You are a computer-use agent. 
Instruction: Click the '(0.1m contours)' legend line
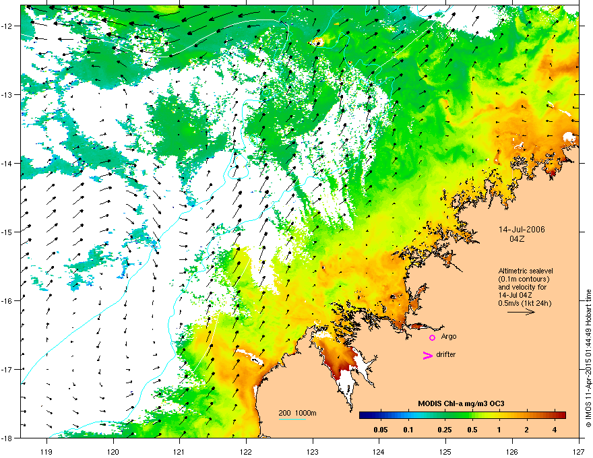click(x=524, y=279)
